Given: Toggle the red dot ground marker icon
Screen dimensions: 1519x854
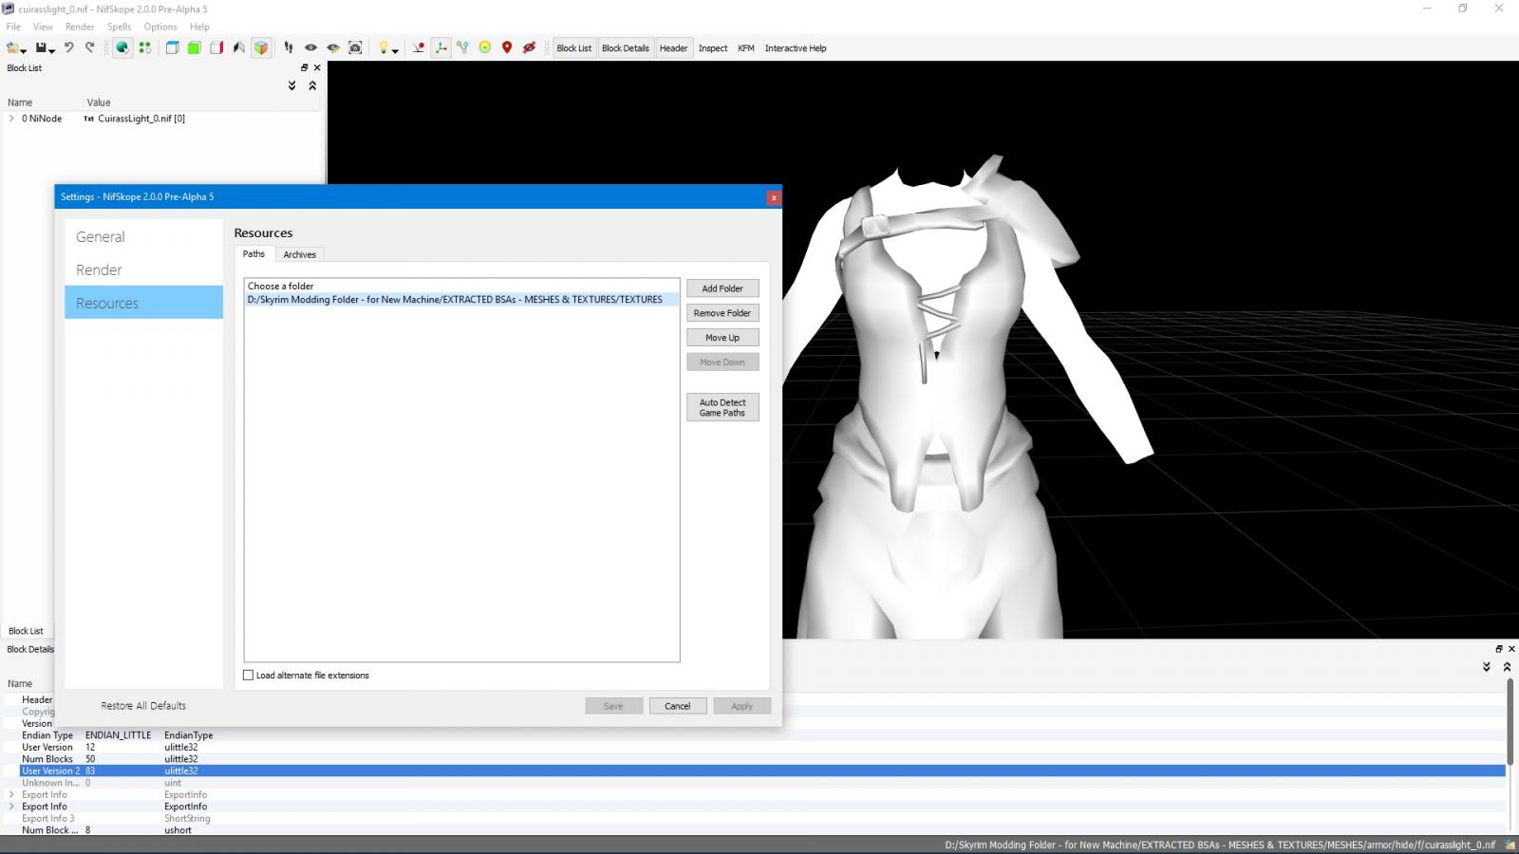Looking at the screenshot, I should [419, 47].
